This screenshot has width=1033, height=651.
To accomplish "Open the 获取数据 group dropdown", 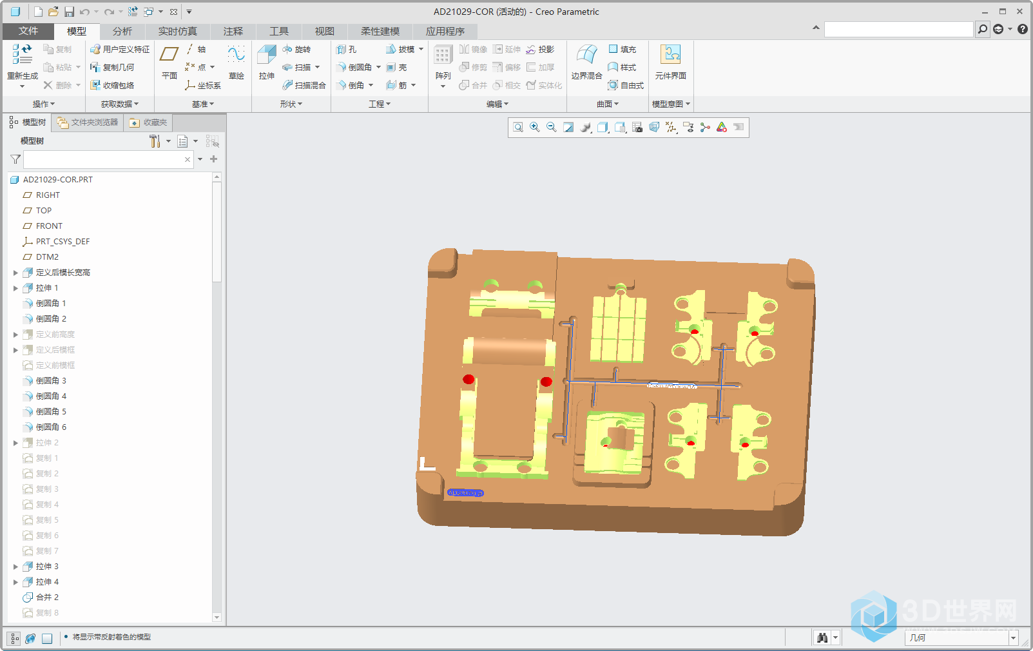I will click(x=120, y=104).
